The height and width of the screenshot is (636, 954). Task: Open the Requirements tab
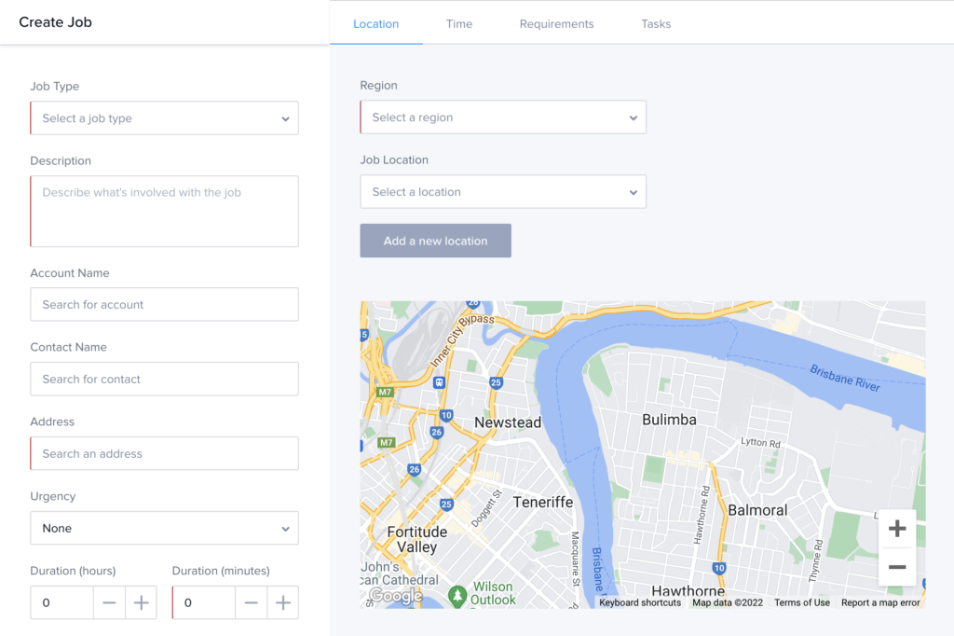pyautogui.click(x=556, y=24)
